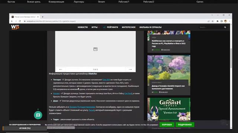This screenshot has width=238, height=133.
Task: Show previous image in gallery
Action: [61, 69]
